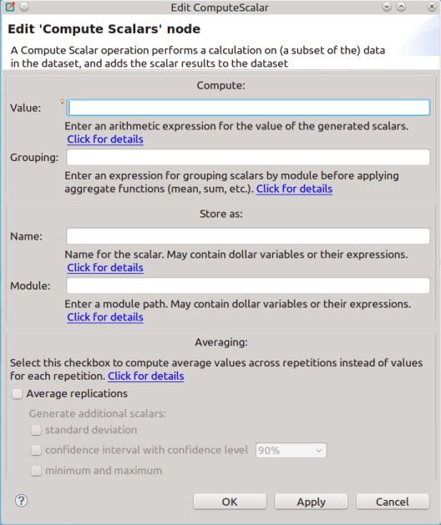This screenshot has width=441, height=525.
Task: Click the help question mark icon
Action: pos(21,501)
